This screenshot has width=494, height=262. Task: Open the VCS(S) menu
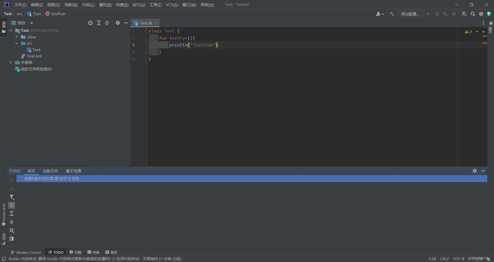pyautogui.click(x=172, y=5)
